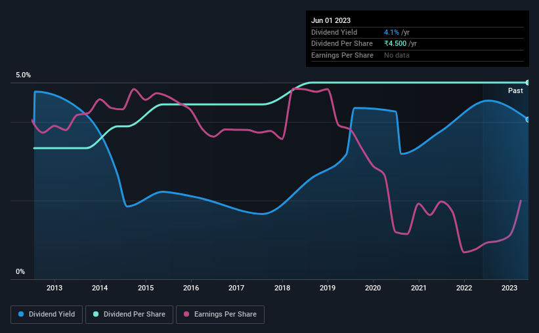
Task: Click the No data earnings value
Action: pos(397,55)
